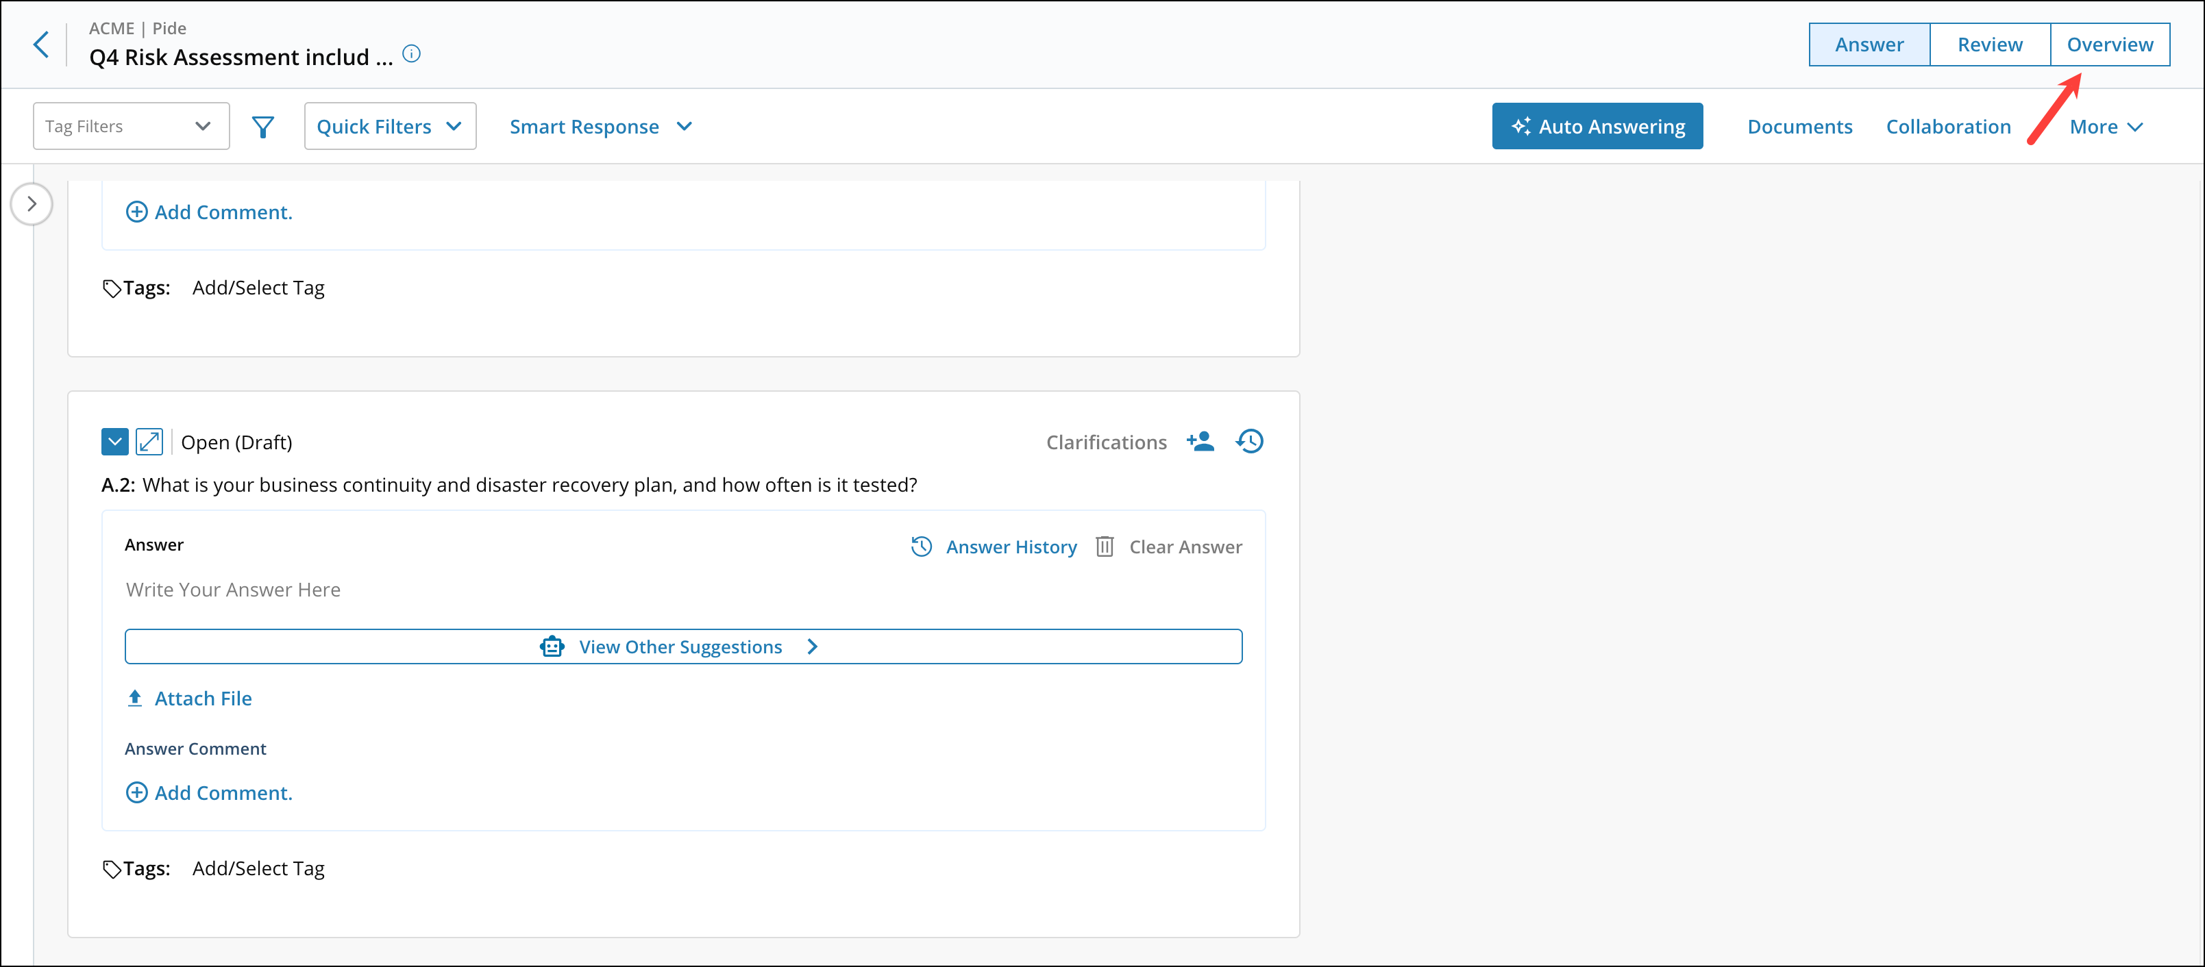View info about the Q4 Risk Assessment project
Screen dimensions: 2205x967
click(x=412, y=54)
